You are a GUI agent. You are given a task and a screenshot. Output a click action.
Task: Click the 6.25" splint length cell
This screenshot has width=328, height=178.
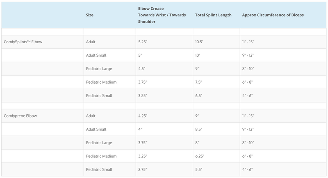tap(200, 156)
